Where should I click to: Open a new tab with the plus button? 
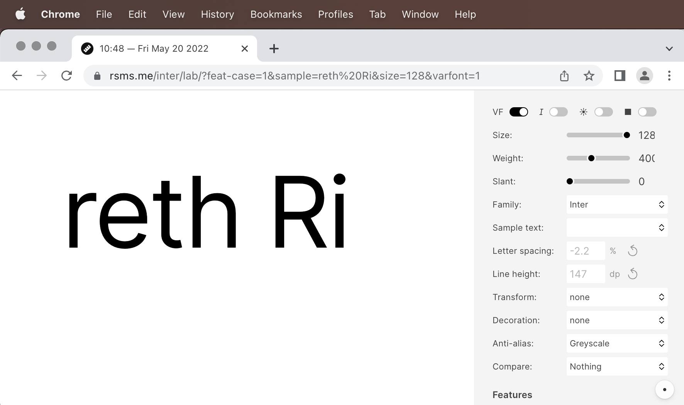(x=274, y=49)
